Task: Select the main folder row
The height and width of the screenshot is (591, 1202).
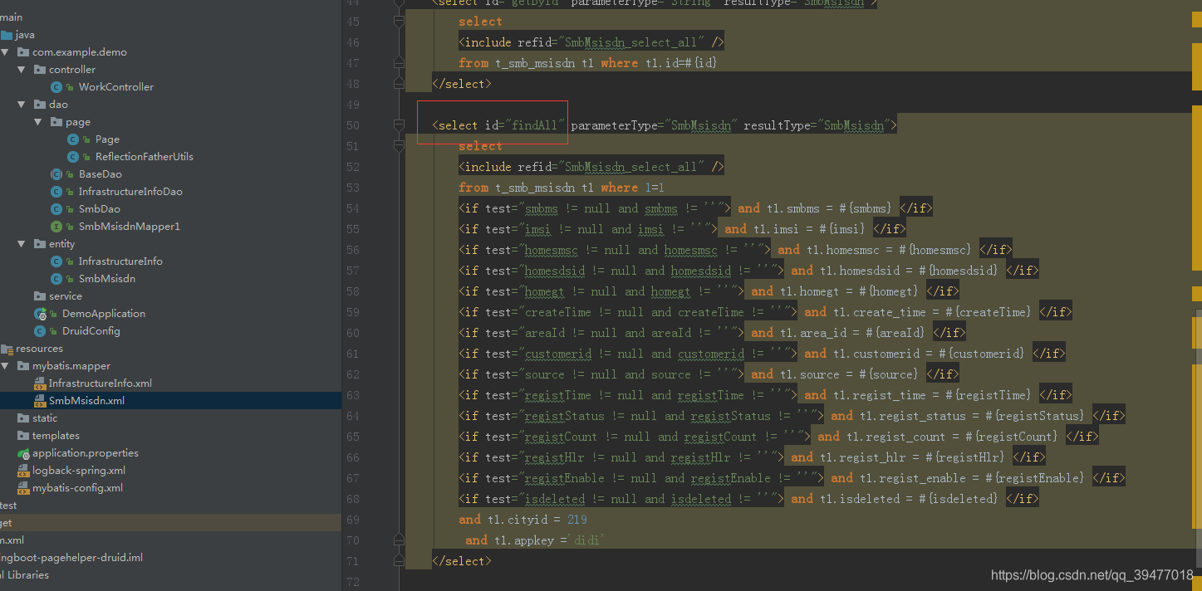Action: [170, 17]
